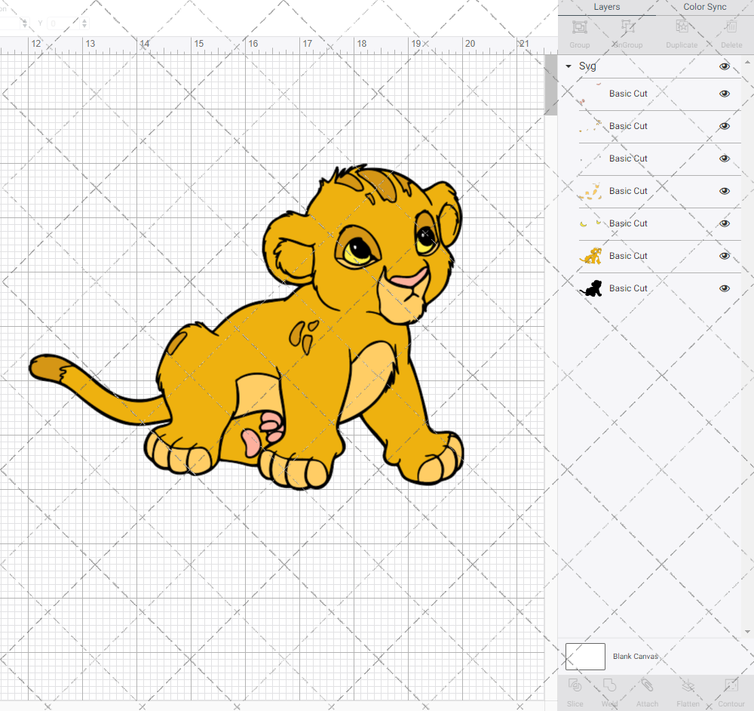This screenshot has width=754, height=711.
Task: Use the Attach paperclip tool
Action: (647, 685)
